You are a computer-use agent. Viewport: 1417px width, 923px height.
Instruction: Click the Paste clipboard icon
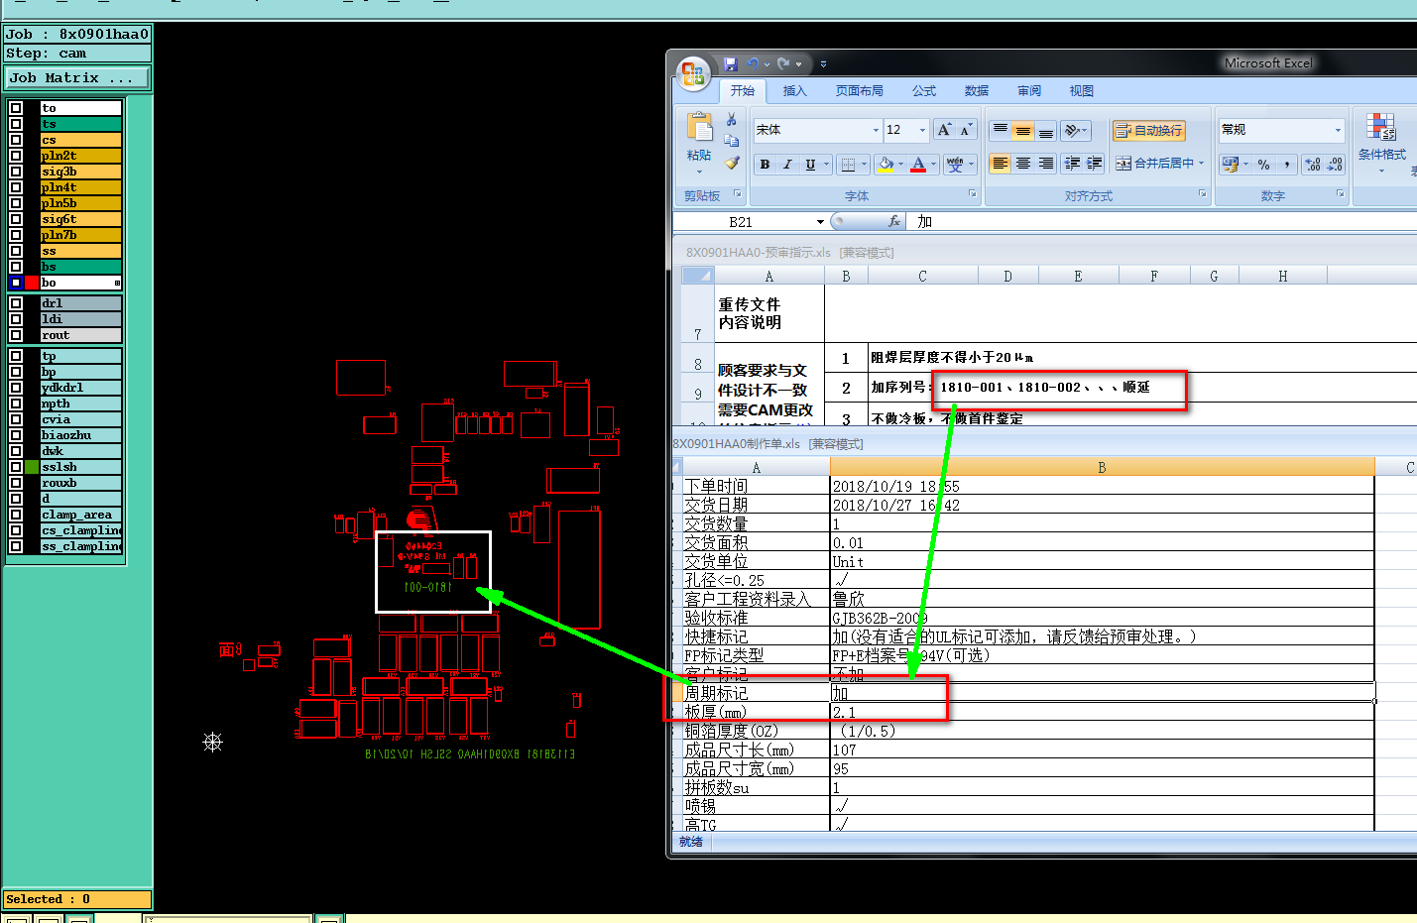tap(699, 128)
